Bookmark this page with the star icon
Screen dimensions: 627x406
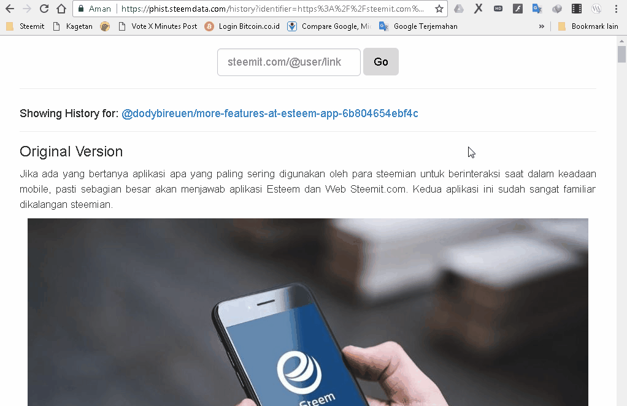click(439, 9)
